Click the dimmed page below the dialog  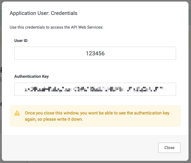pyautogui.click(x=93, y=162)
